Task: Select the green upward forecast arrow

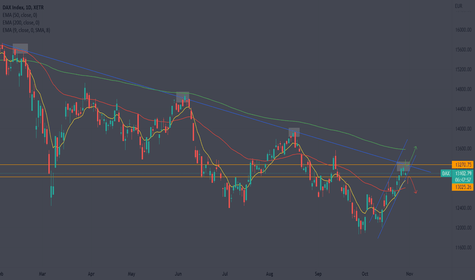Action: 413,154
